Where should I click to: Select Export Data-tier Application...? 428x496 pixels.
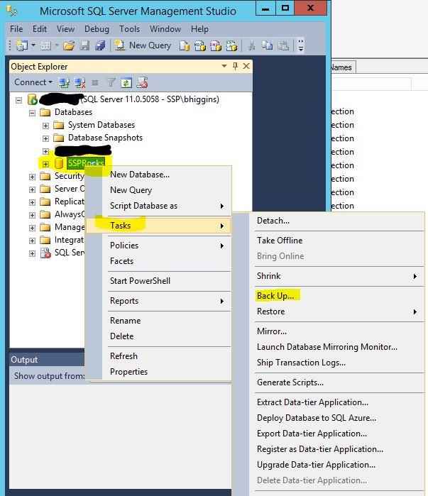tap(312, 434)
